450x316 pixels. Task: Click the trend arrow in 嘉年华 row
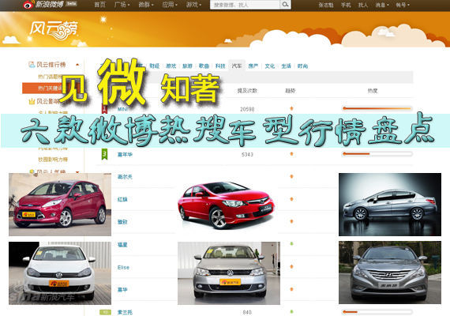point(291,154)
